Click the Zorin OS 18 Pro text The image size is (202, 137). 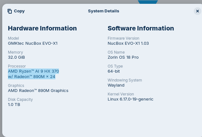click(x=123, y=57)
